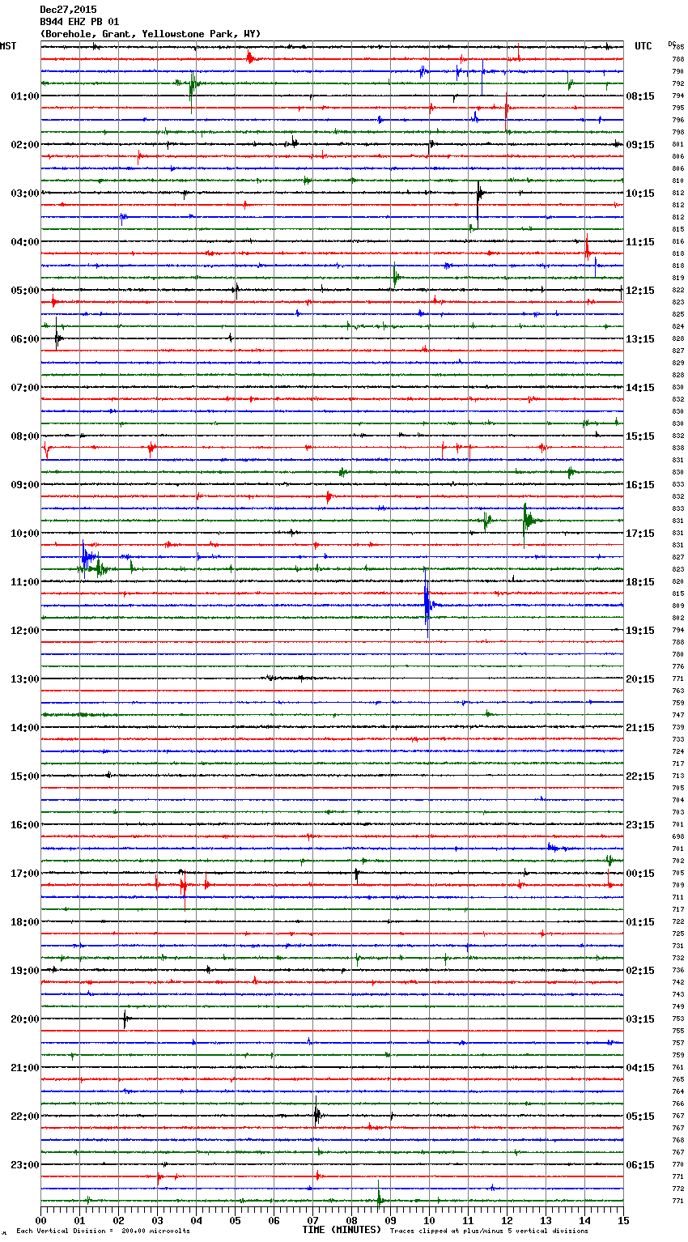Click minute axis tick label '05'
This screenshot has height=1242, width=688.
click(x=235, y=1220)
